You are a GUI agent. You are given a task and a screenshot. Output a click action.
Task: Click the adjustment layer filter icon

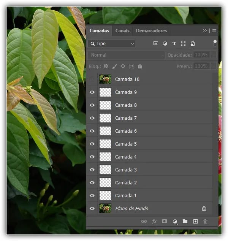tap(165, 44)
